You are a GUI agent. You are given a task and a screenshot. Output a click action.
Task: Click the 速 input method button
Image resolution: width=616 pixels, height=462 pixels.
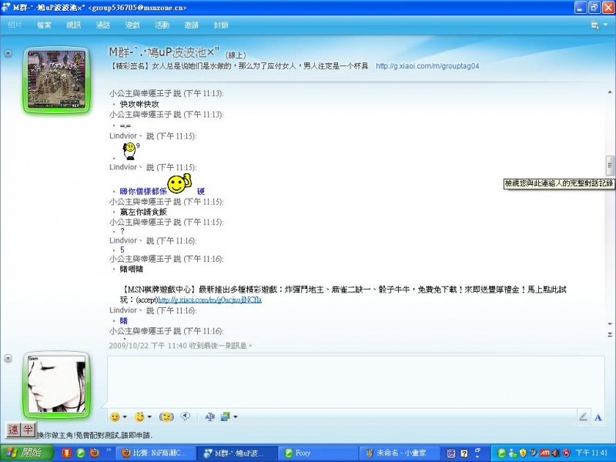click(13, 430)
